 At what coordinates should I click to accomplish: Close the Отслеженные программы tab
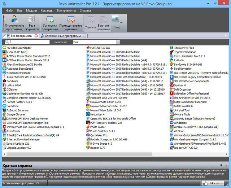pyautogui.click(x=84, y=36)
